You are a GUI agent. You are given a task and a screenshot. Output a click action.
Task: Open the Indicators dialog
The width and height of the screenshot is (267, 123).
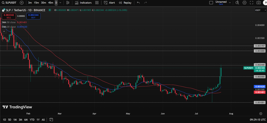(x=83, y=3)
